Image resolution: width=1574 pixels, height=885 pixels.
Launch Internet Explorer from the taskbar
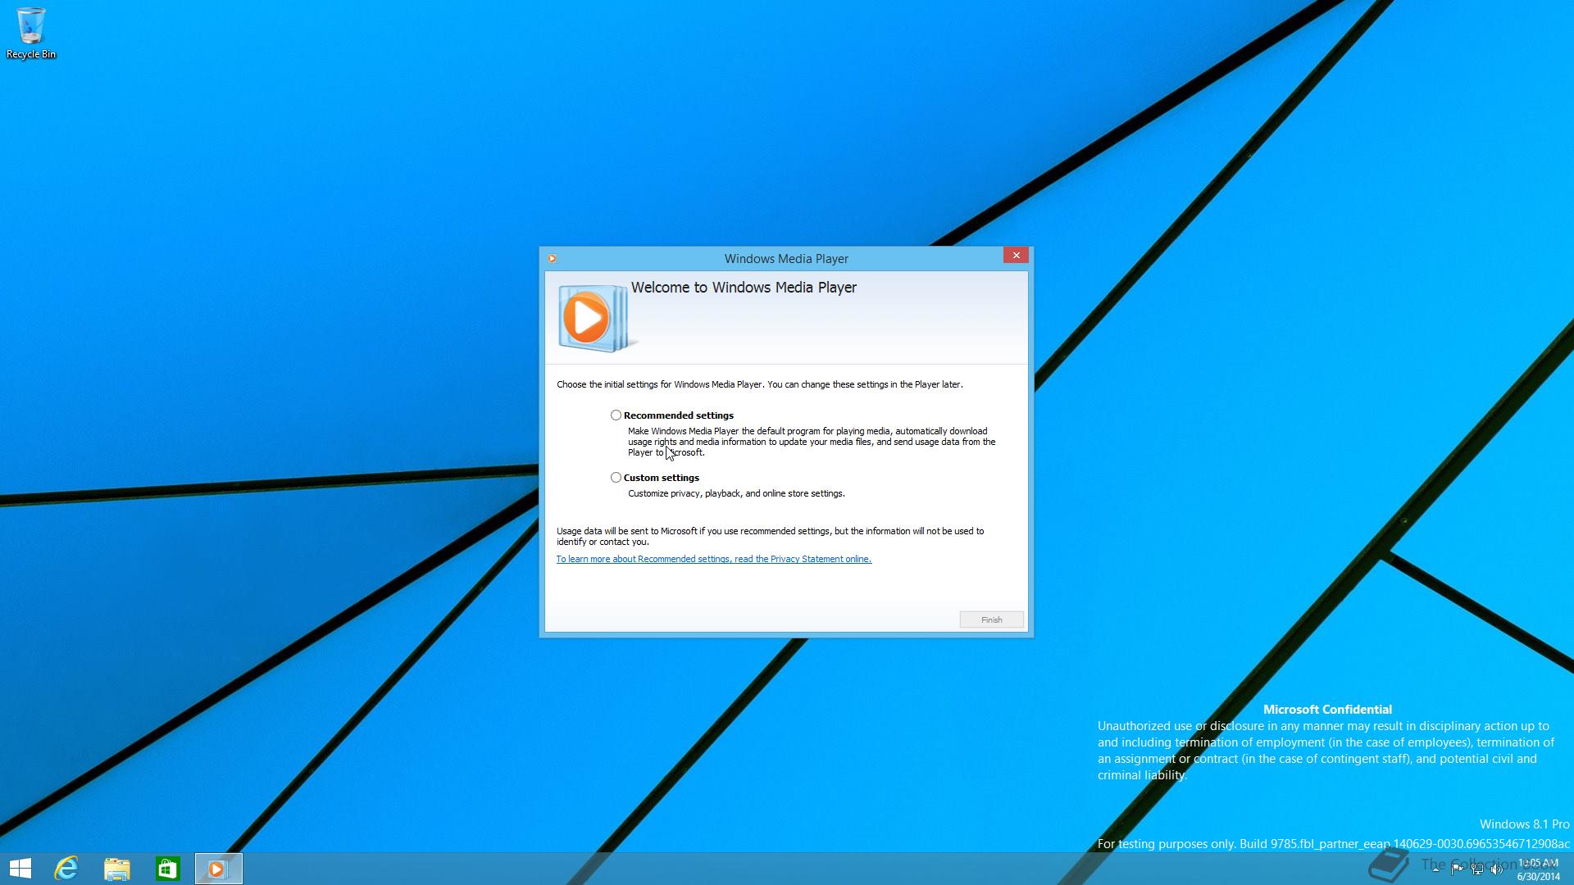66,869
